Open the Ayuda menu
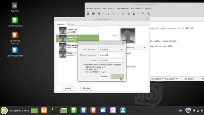The width and height of the screenshot is (204, 115). [148, 9]
